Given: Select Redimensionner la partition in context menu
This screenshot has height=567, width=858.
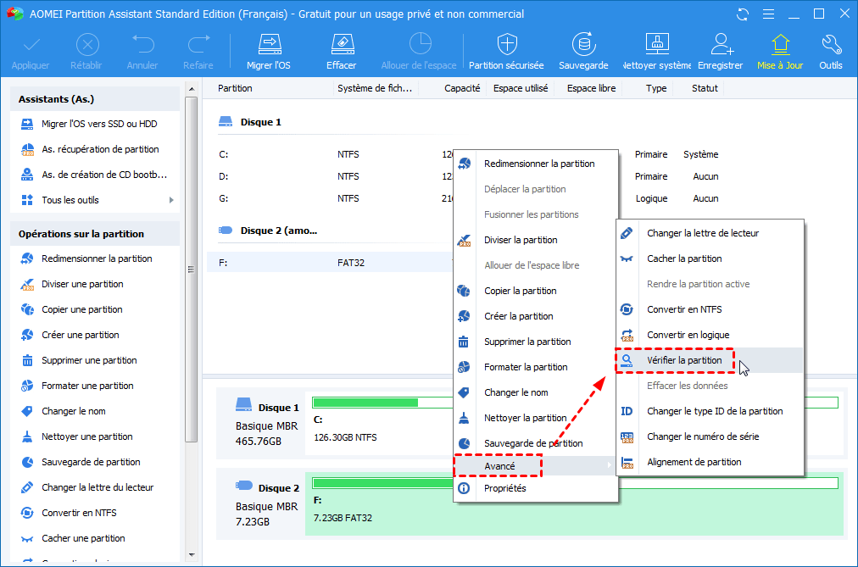Looking at the screenshot, I should pos(536,164).
